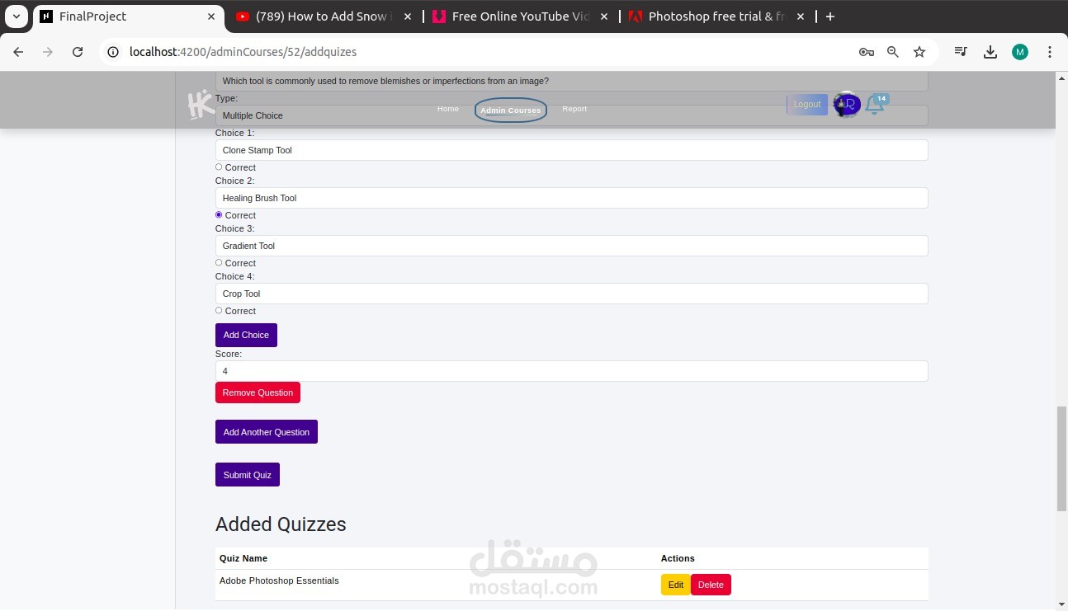
Task: Switch to Free Online YouTube Video tab
Action: [x=521, y=16]
